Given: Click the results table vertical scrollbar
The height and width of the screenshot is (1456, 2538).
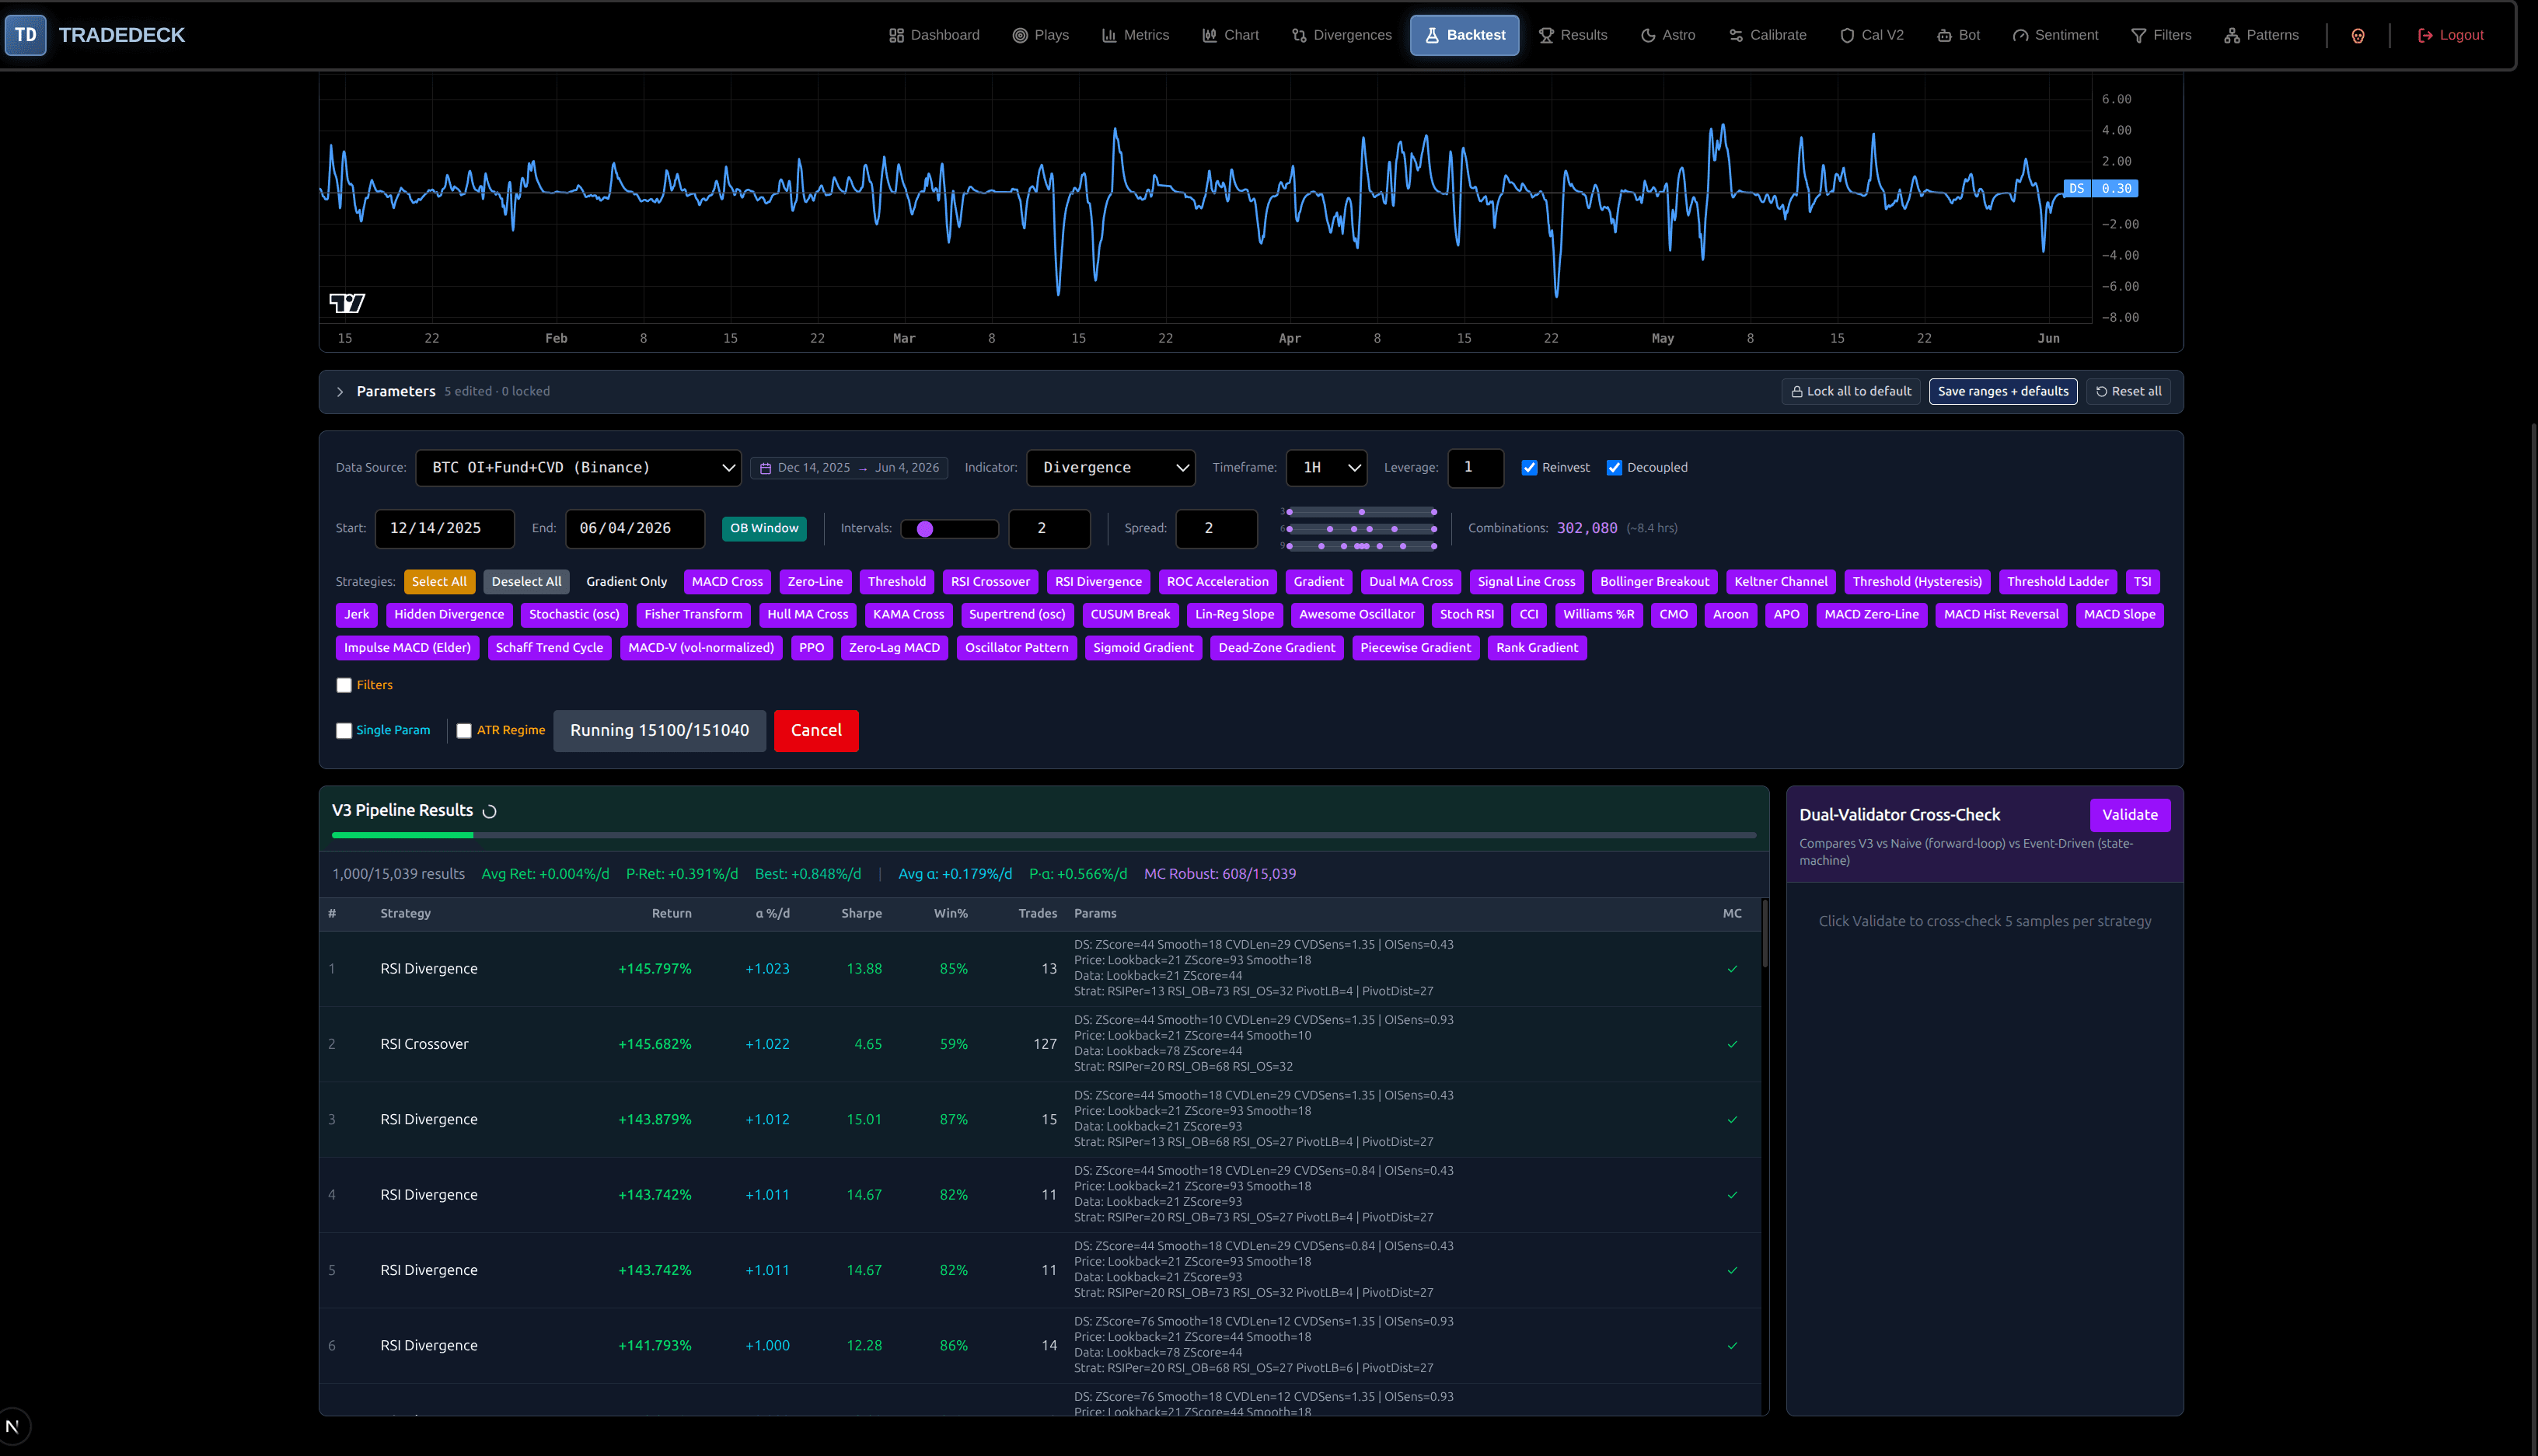Looking at the screenshot, I should (1765, 934).
